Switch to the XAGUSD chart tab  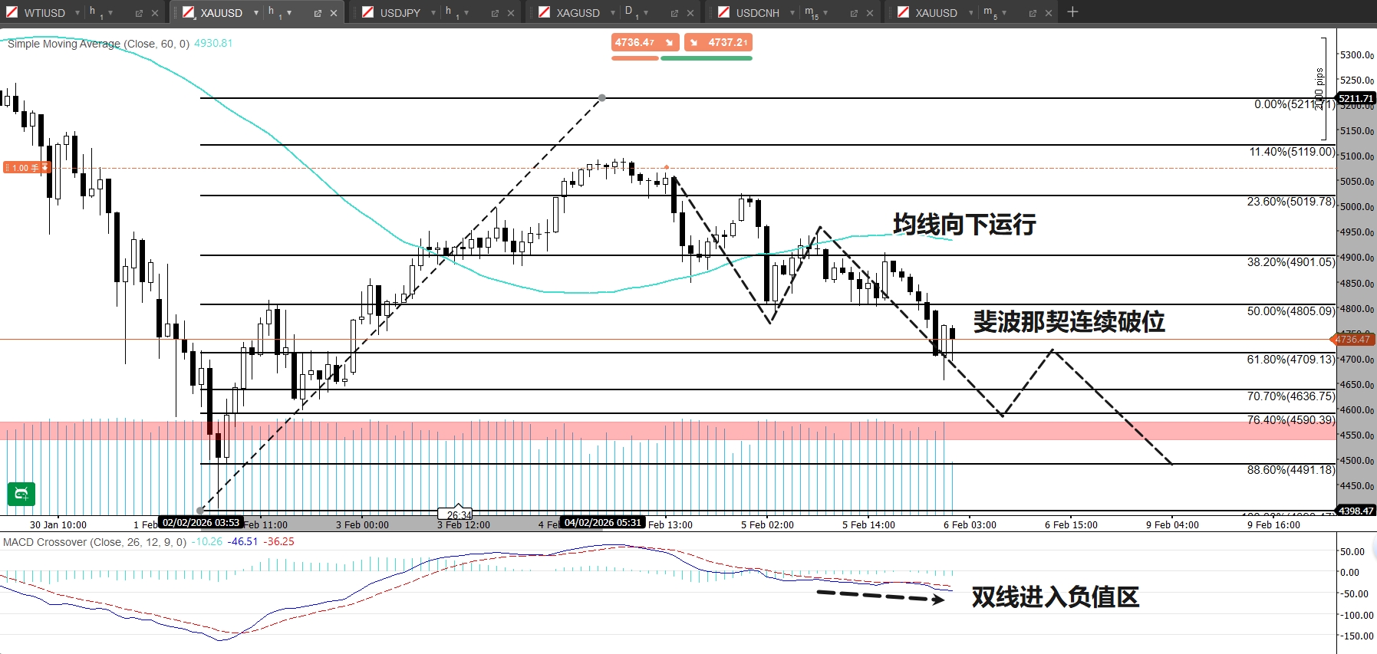click(578, 13)
